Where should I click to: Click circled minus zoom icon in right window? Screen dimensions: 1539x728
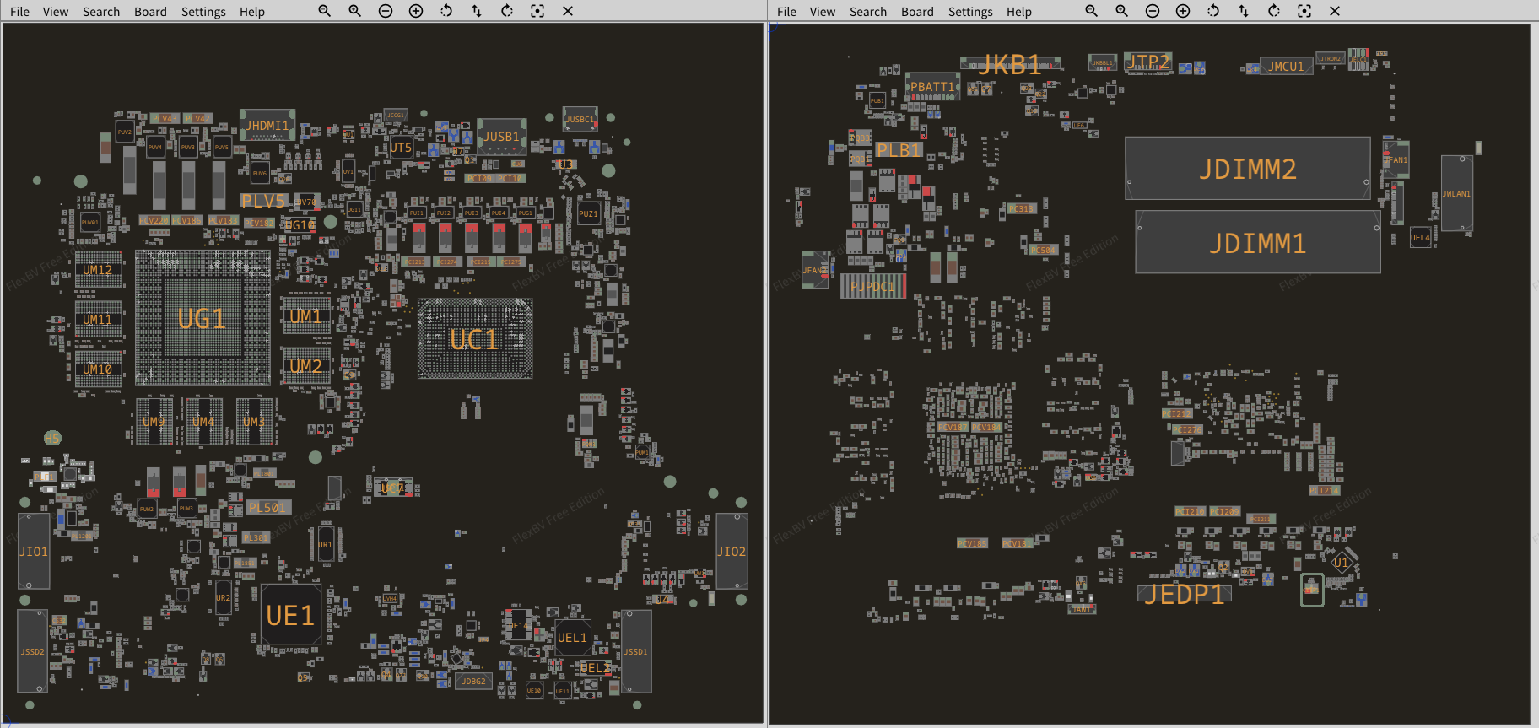click(x=1153, y=11)
